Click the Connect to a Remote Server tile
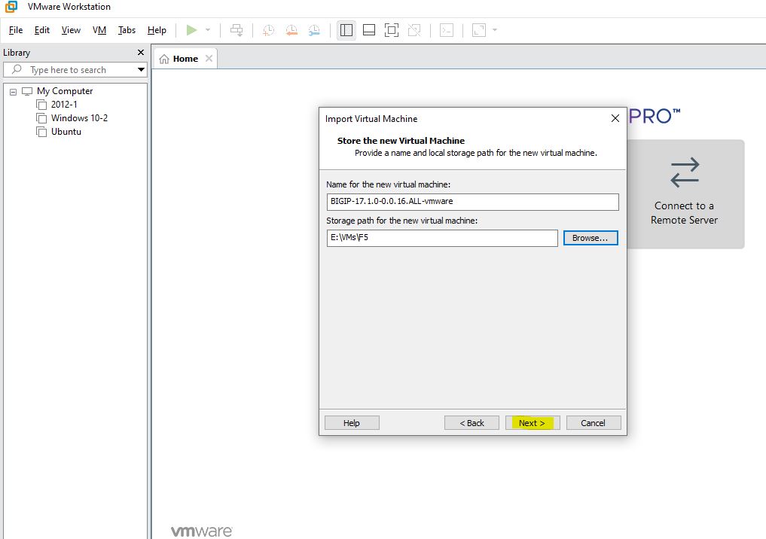Screen dimensions: 766x539 tap(685, 193)
